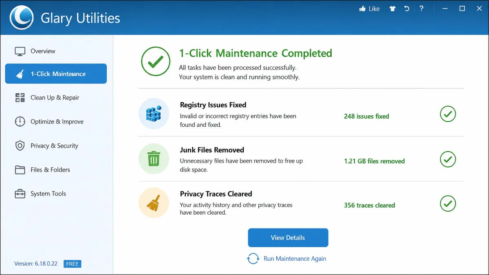Click the Glary Utilities crescent logo
The height and width of the screenshot is (275, 489).
(21, 18)
